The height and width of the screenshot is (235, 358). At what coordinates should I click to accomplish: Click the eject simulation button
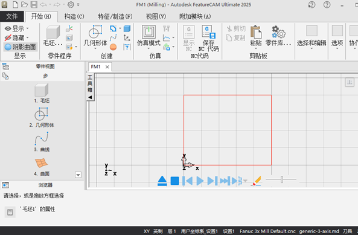pos(162,181)
